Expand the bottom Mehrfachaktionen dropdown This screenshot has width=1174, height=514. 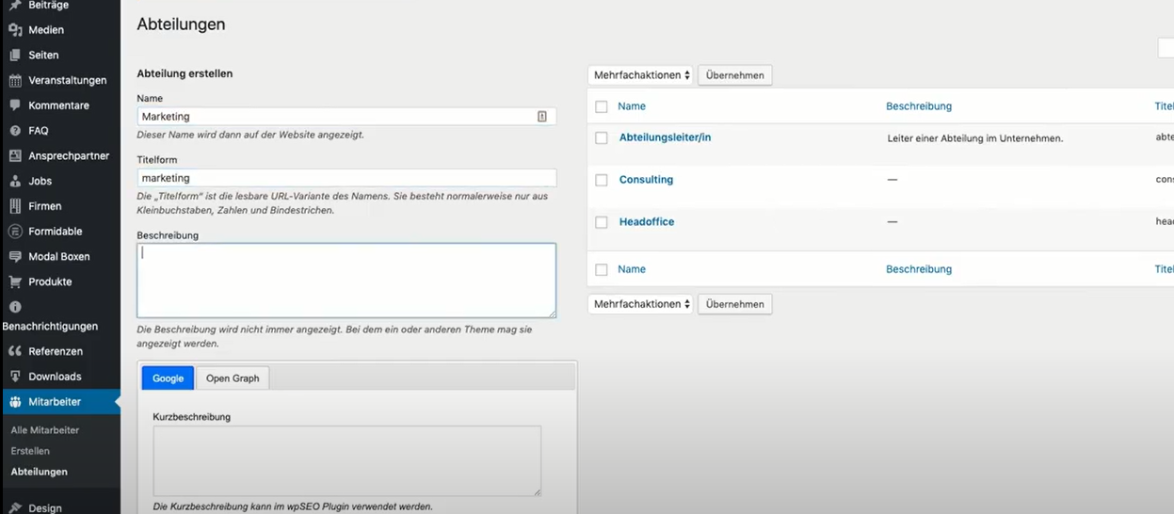(641, 304)
